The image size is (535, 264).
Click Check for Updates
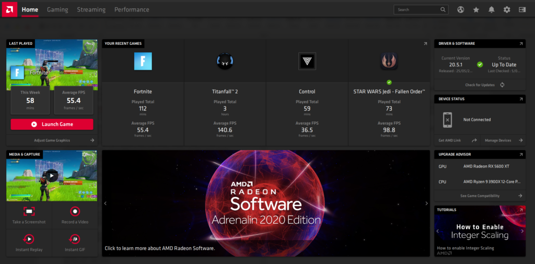tap(480, 85)
